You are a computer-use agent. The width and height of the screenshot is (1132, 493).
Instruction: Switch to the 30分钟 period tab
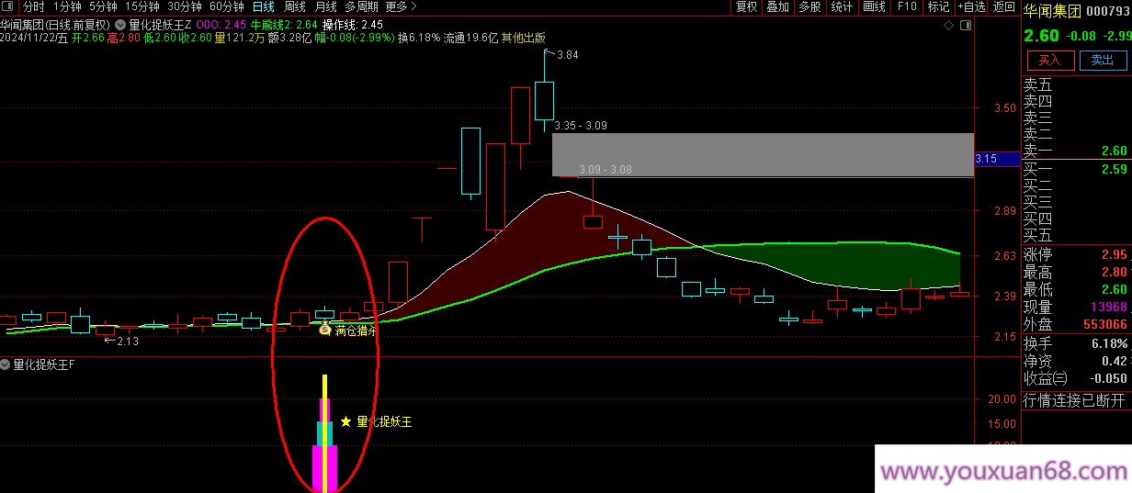click(x=183, y=7)
